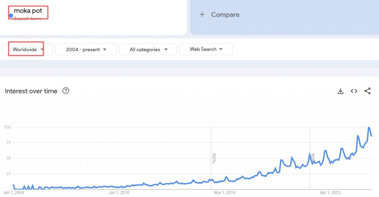Edit the moka pot search term
The image size is (379, 197).
pyautogui.click(x=28, y=11)
